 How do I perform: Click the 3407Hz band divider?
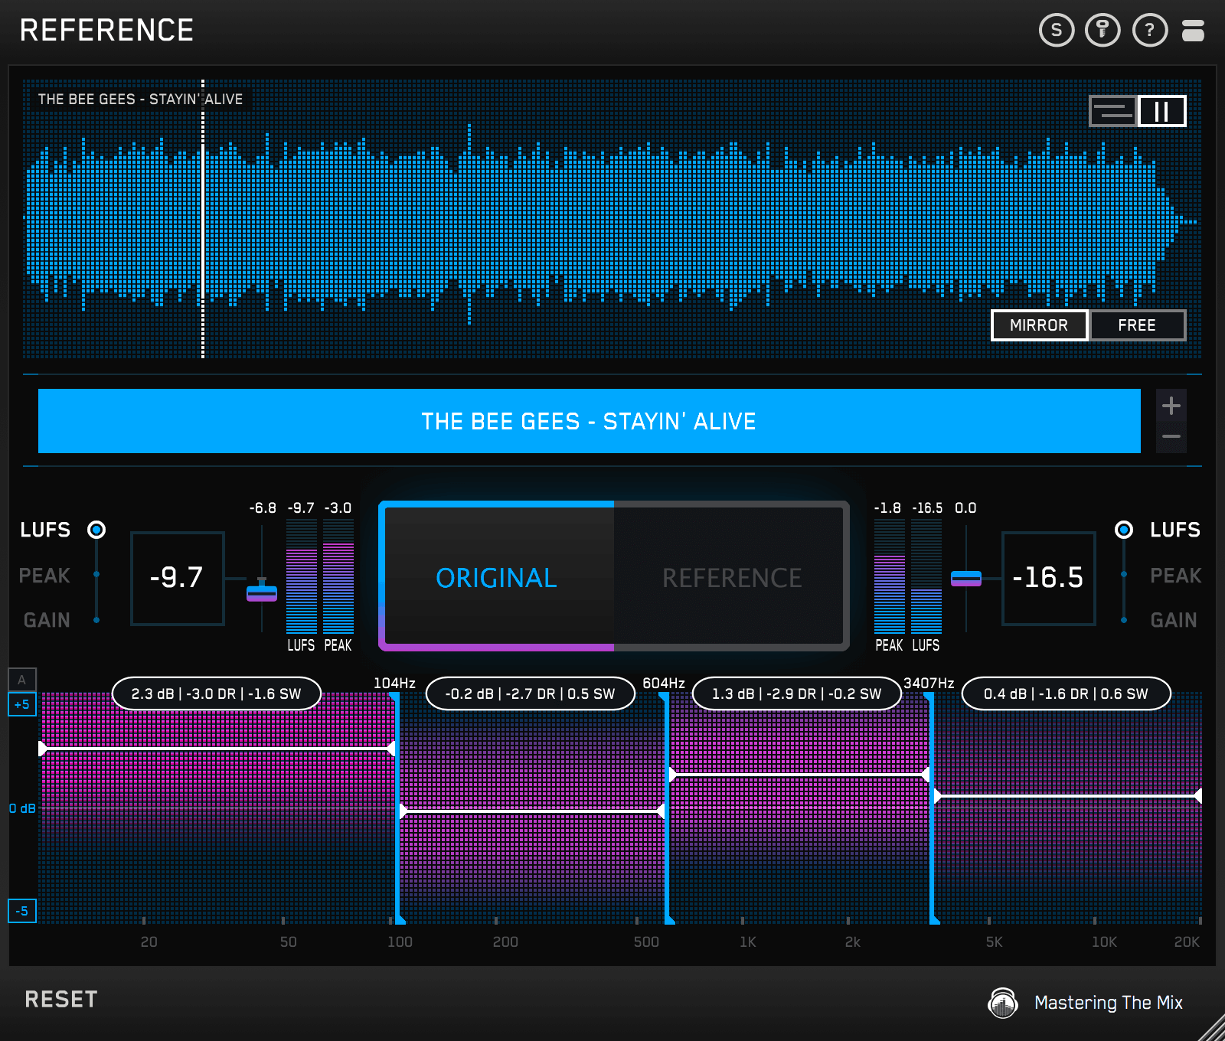coord(931,808)
